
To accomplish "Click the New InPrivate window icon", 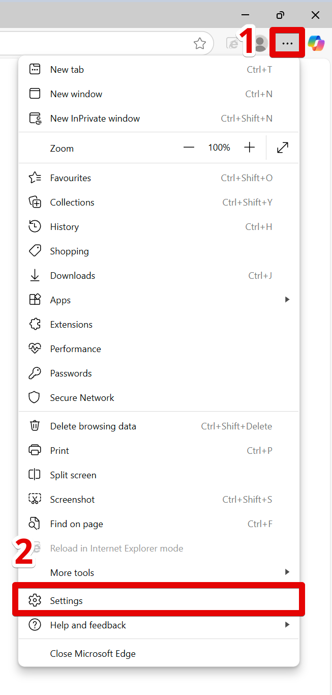I will coord(35,119).
